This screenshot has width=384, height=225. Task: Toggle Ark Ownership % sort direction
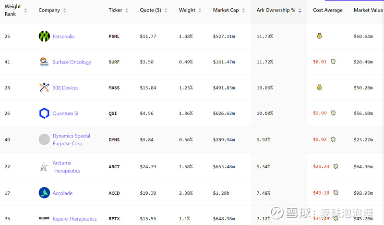click(x=300, y=10)
